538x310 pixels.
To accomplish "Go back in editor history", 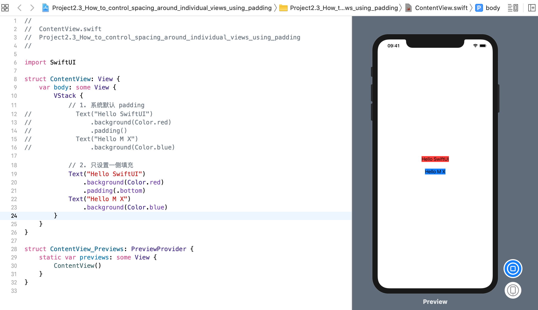I will (19, 8).
